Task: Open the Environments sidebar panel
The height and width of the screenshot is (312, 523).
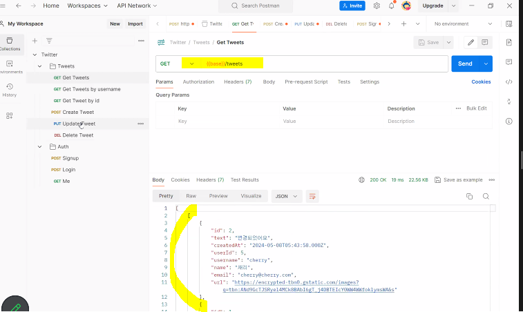Action: pos(10,67)
